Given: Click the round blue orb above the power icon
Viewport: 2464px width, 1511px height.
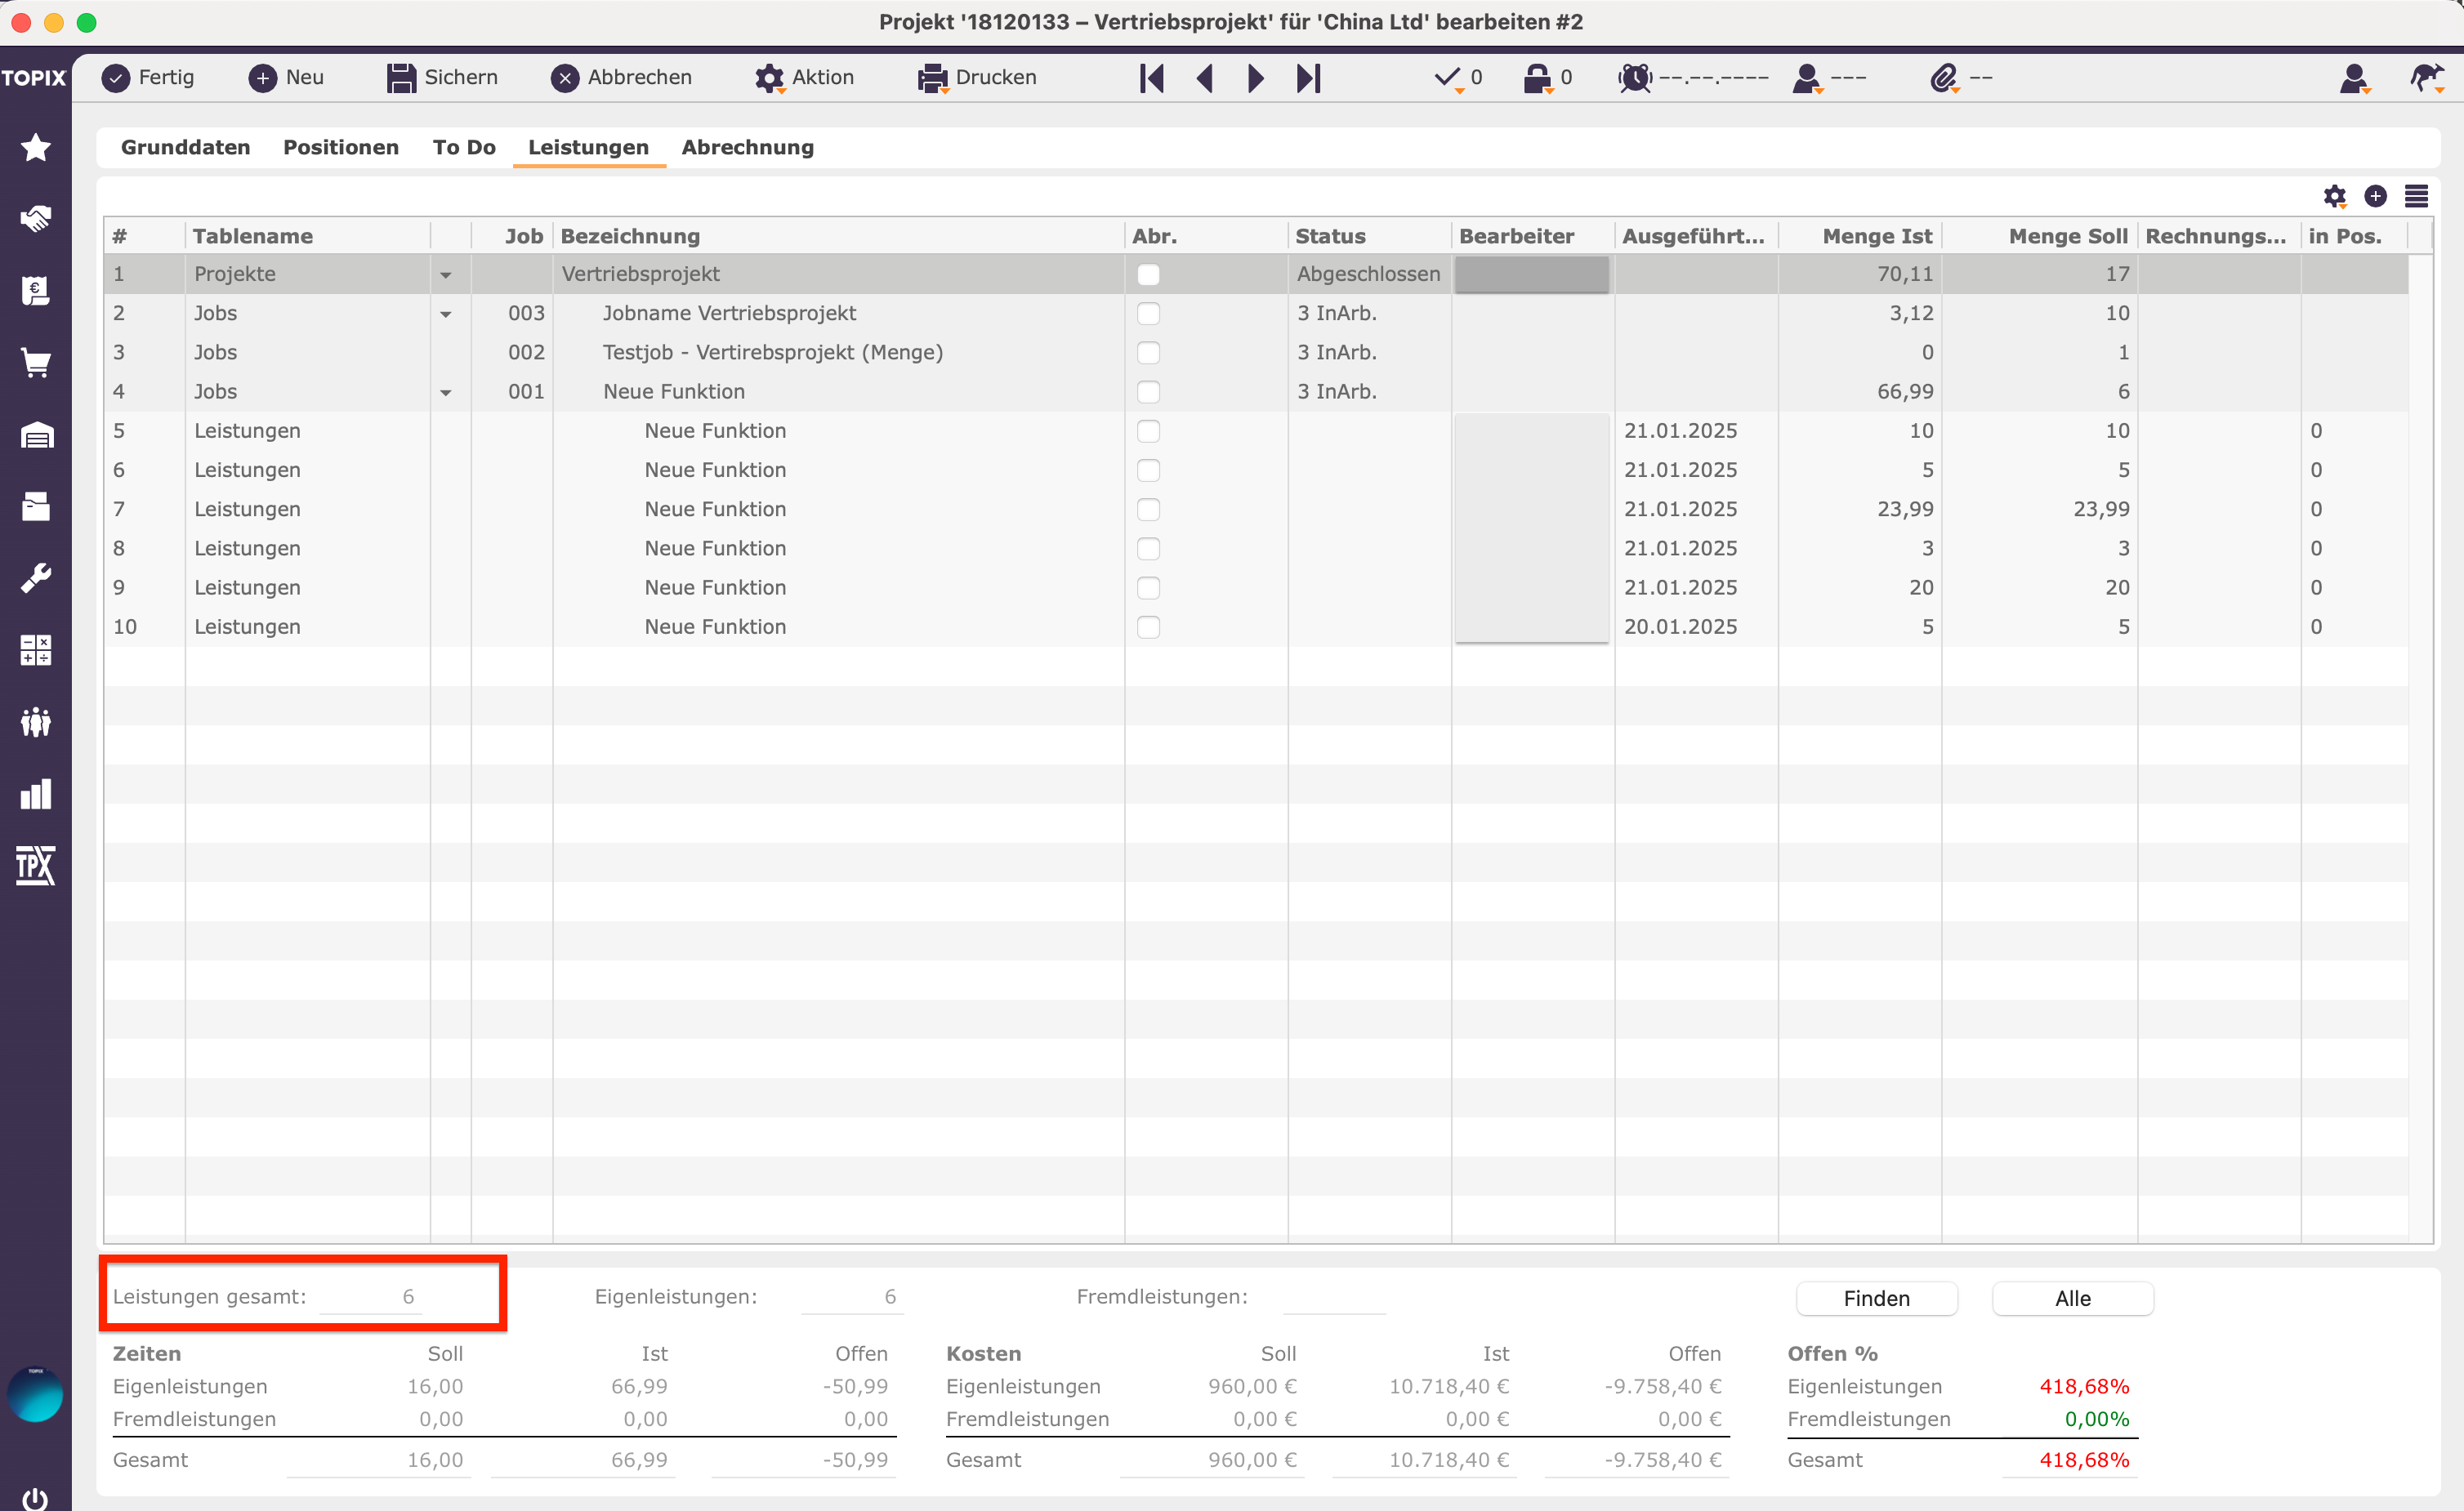Looking at the screenshot, I should [x=35, y=1394].
